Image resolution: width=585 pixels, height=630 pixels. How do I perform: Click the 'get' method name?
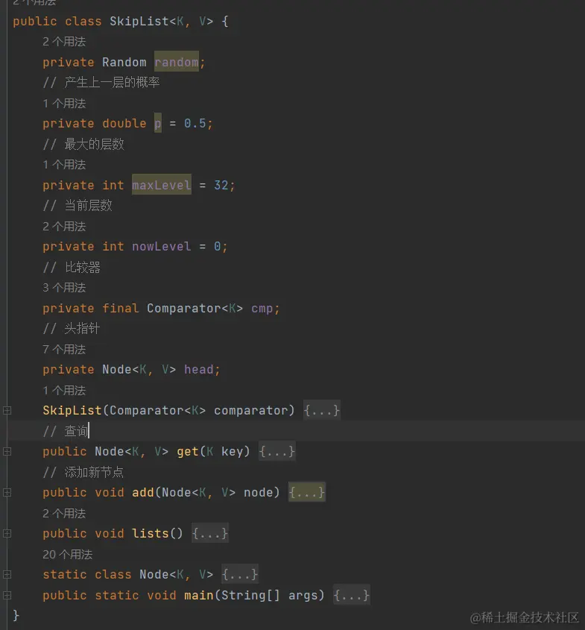188,452
